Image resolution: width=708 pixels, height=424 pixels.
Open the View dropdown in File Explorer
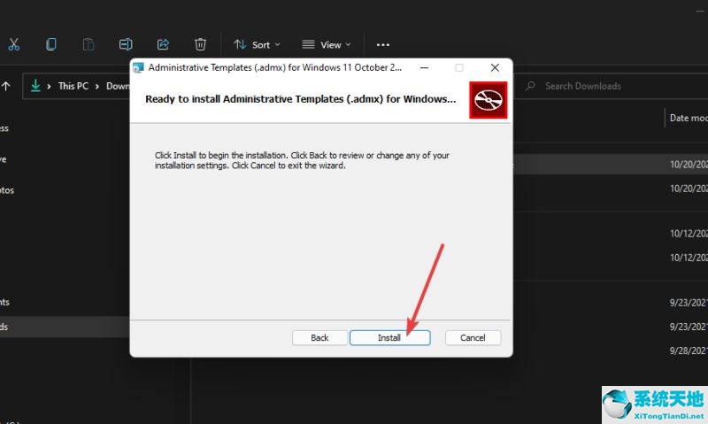[327, 45]
